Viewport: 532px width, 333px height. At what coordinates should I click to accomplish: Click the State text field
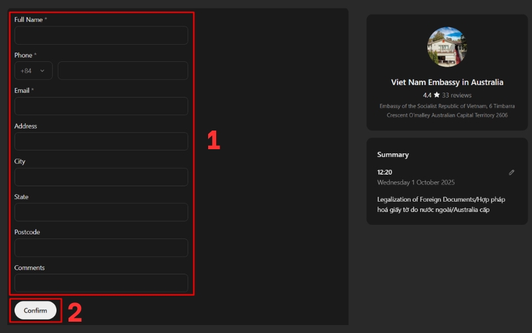[101, 212]
